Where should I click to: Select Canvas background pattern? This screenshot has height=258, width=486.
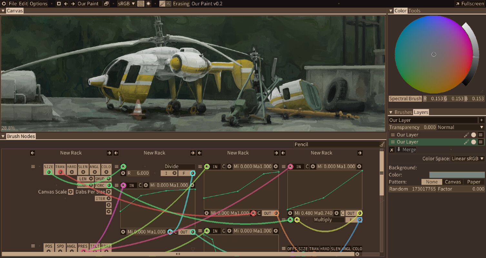tap(453, 182)
